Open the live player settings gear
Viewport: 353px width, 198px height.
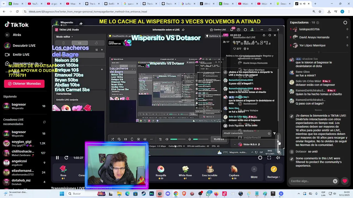point(260,158)
